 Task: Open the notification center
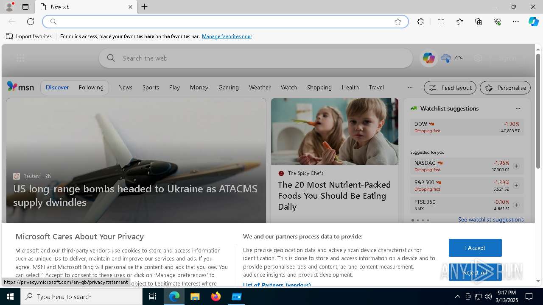point(529,297)
